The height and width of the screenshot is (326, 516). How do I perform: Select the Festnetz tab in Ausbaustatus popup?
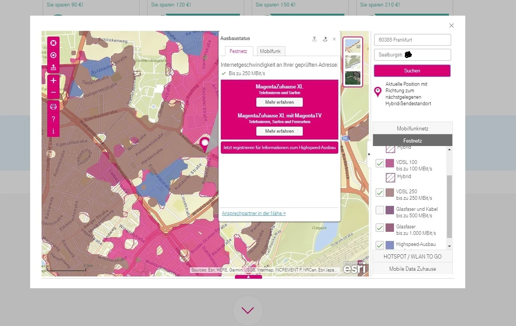point(238,51)
